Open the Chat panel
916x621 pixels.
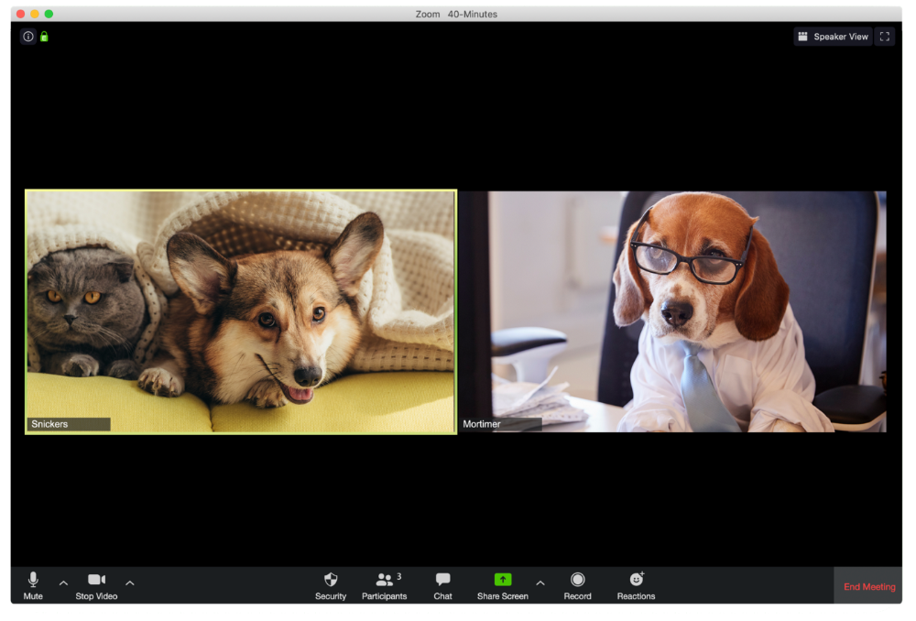[442, 586]
